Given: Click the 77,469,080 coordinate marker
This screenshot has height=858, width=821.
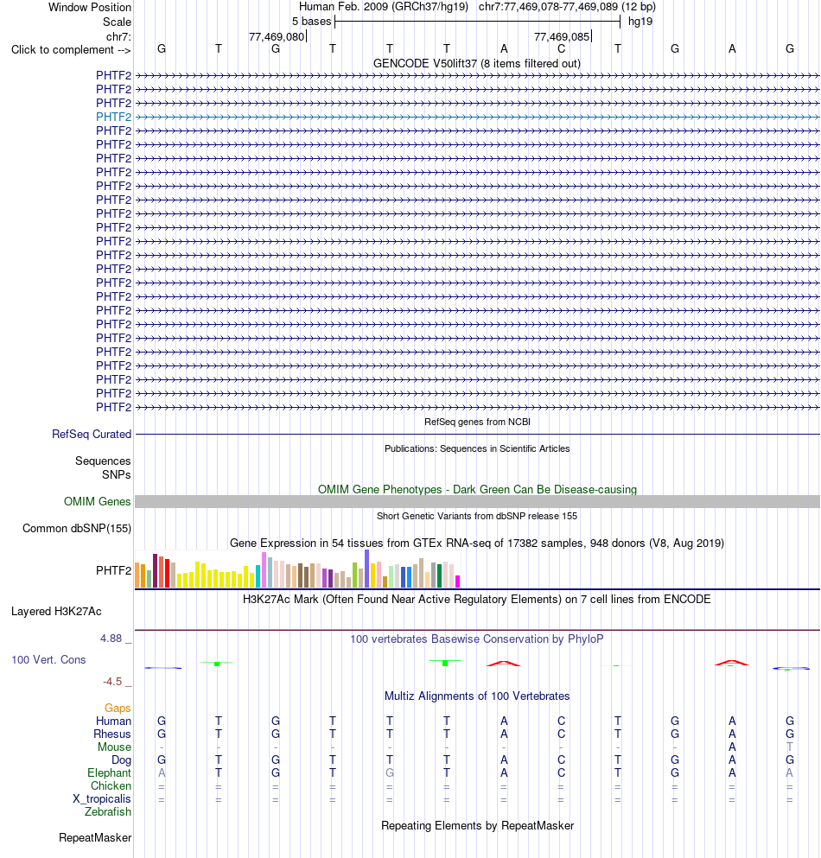Looking at the screenshot, I should pos(277,36).
